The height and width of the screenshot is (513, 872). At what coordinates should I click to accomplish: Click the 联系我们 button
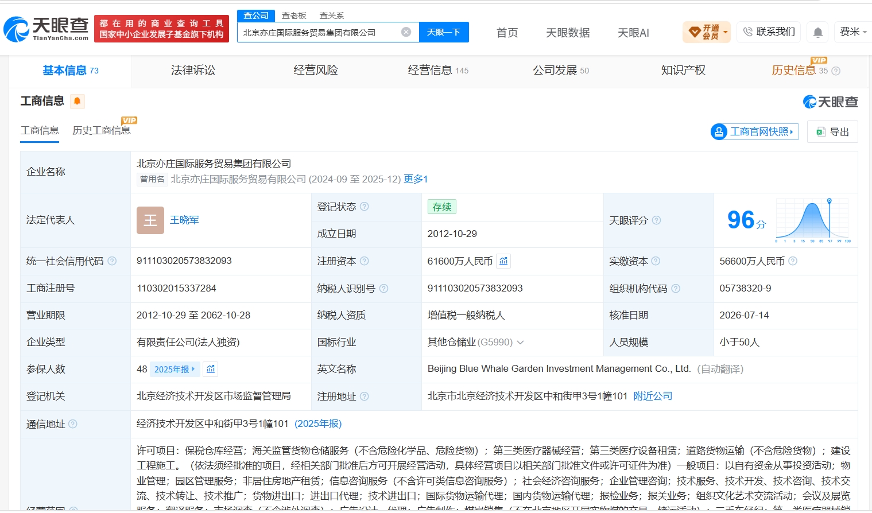[x=769, y=32]
